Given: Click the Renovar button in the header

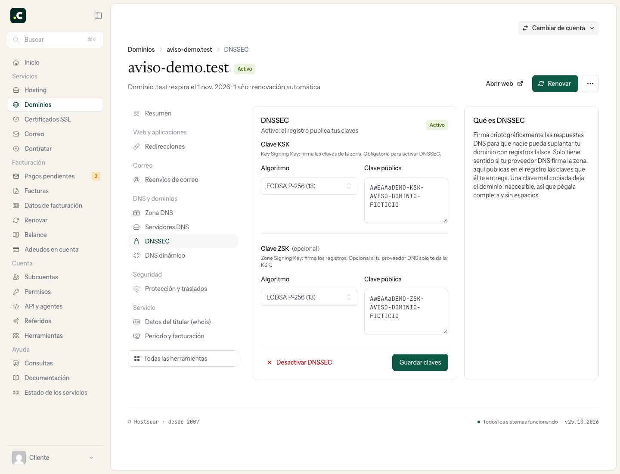Looking at the screenshot, I should click(x=555, y=84).
